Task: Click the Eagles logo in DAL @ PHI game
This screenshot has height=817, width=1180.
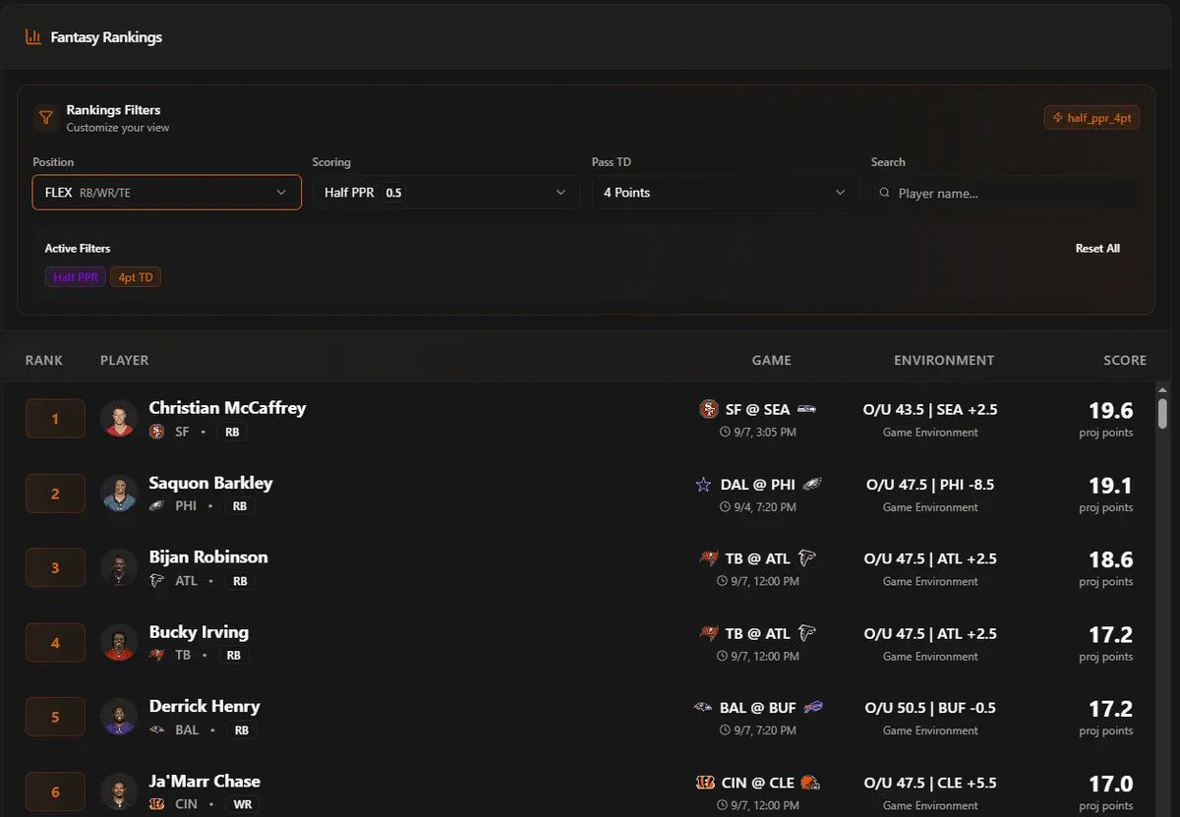Action: point(812,485)
